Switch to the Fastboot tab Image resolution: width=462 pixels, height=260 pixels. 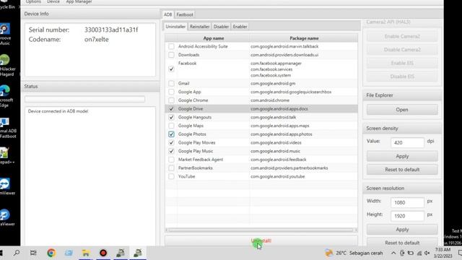pos(185,14)
